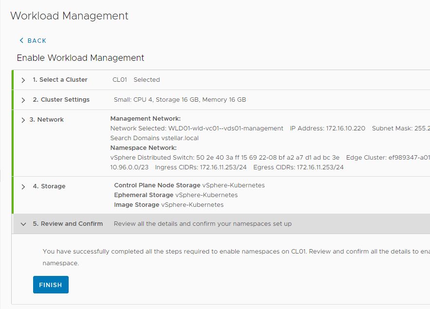The image size is (430, 309).
Task: Click the Workload Management page title
Action: point(69,16)
